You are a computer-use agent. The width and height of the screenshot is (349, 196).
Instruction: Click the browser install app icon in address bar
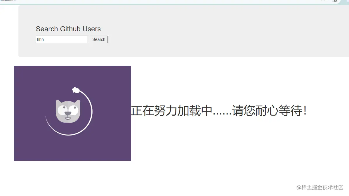pos(334,1)
